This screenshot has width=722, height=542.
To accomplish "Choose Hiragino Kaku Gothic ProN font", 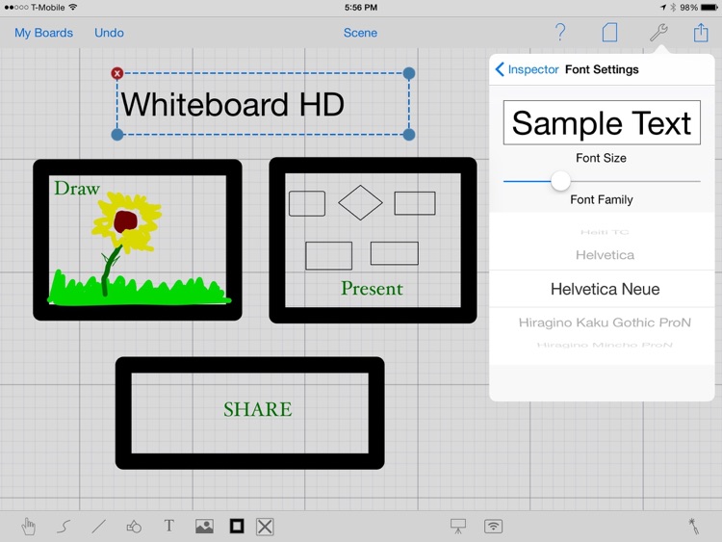I will click(x=605, y=323).
